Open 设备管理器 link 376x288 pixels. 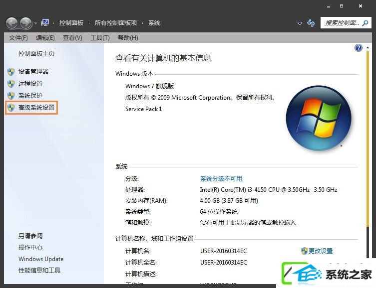(33, 72)
